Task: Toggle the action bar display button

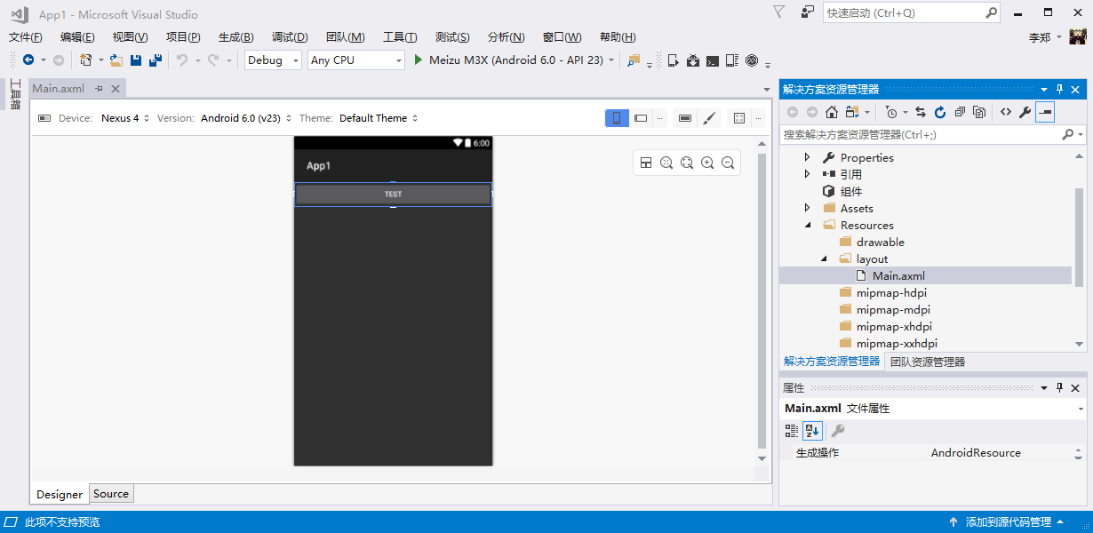Action: click(684, 118)
